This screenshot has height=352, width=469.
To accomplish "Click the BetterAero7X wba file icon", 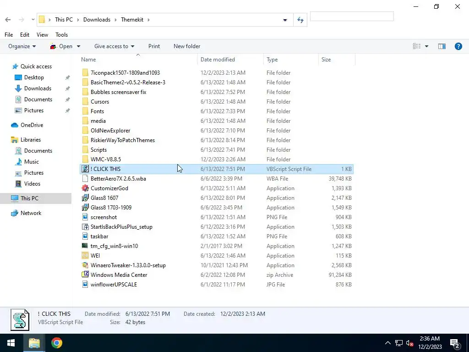I will (x=85, y=179).
